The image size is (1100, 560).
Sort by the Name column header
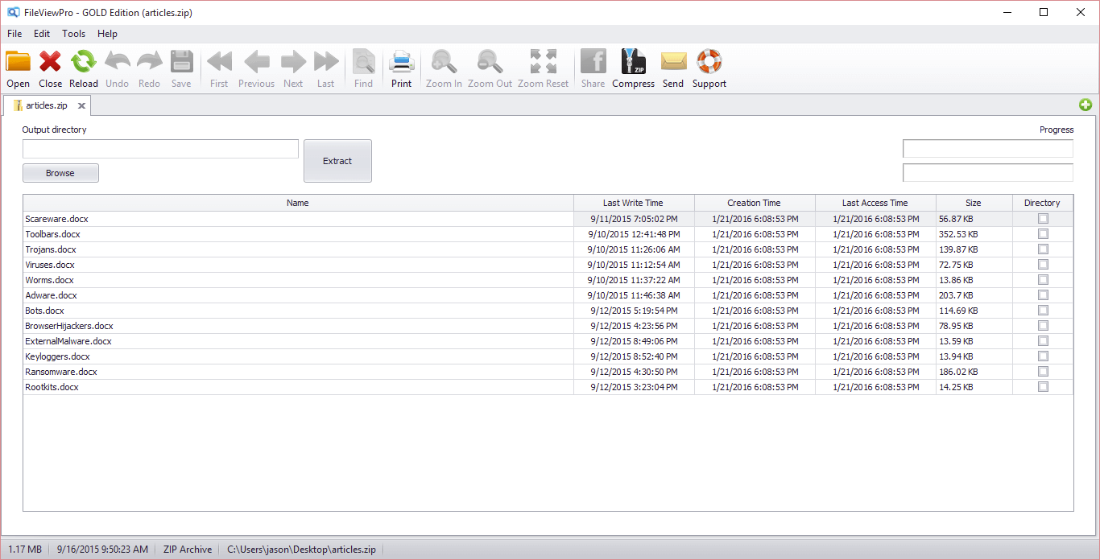tap(298, 203)
